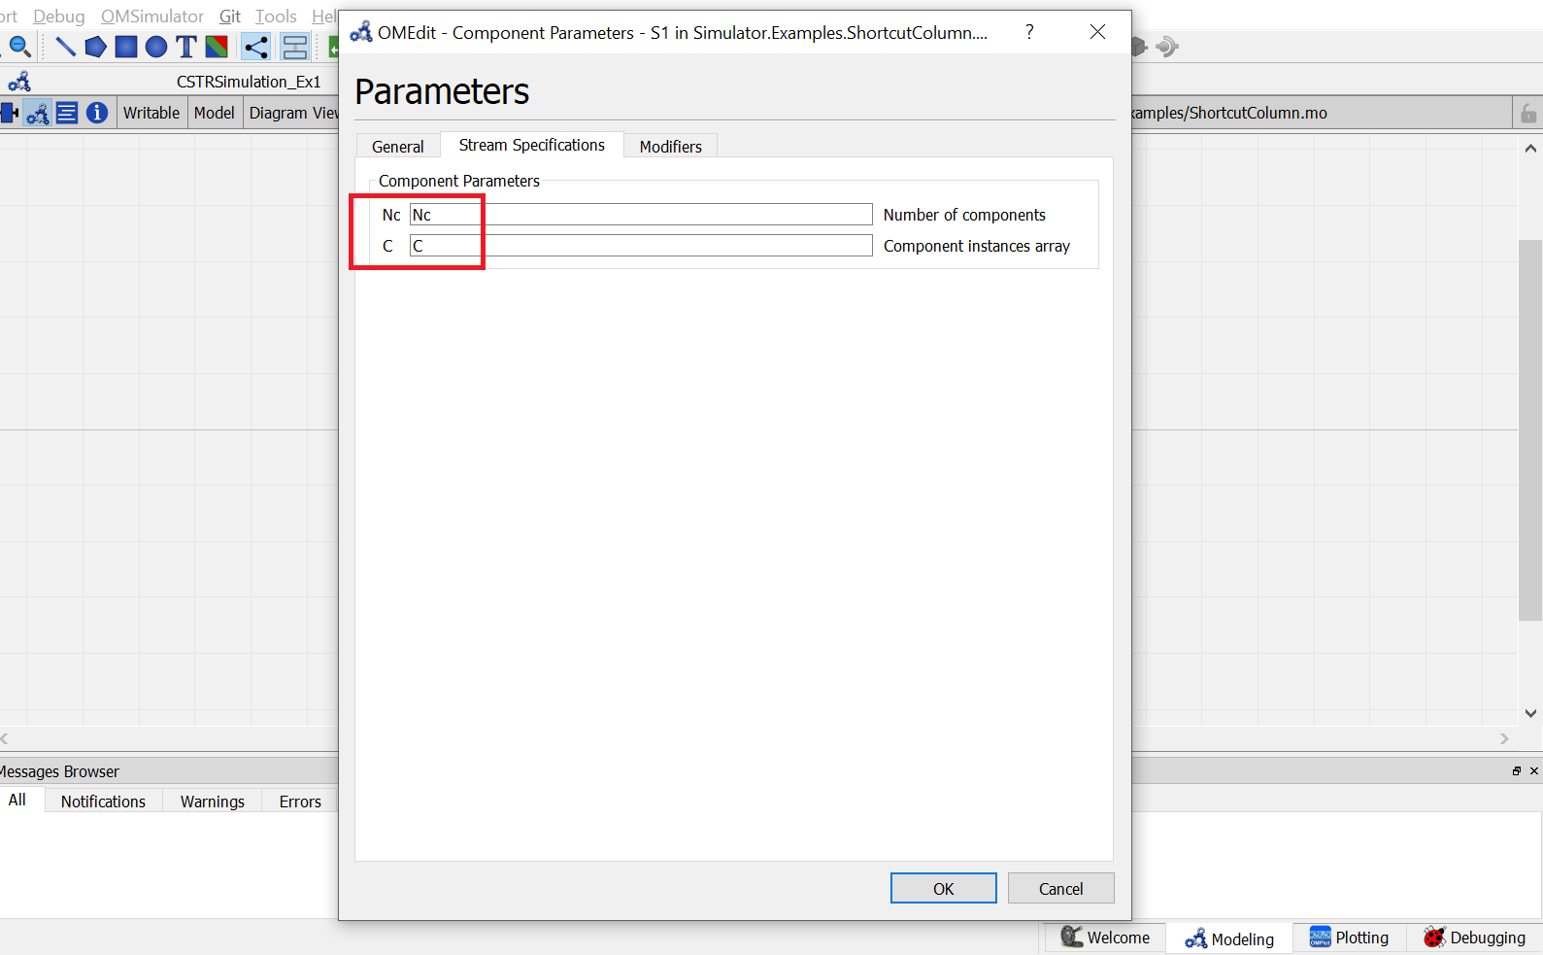1543x955 pixels.
Task: Open the Modifiers tab
Action: click(x=670, y=146)
